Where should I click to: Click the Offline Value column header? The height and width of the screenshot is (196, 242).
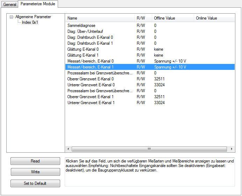pyautogui.click(x=173, y=18)
